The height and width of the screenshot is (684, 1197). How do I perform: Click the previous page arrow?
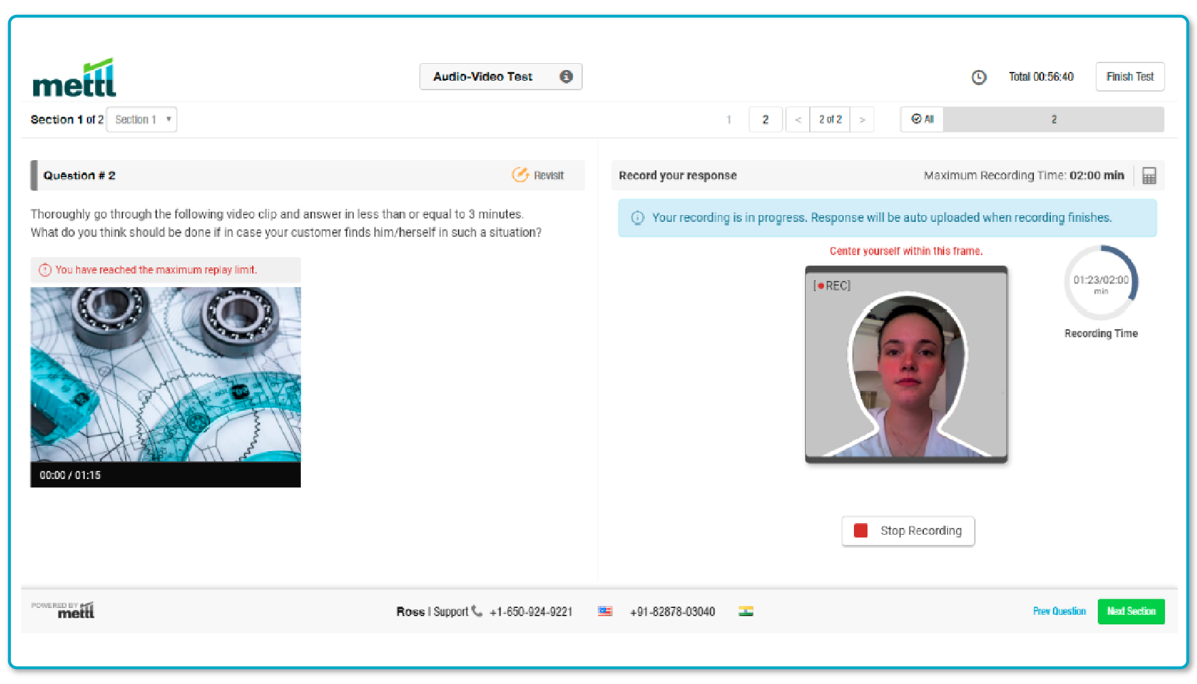798,119
